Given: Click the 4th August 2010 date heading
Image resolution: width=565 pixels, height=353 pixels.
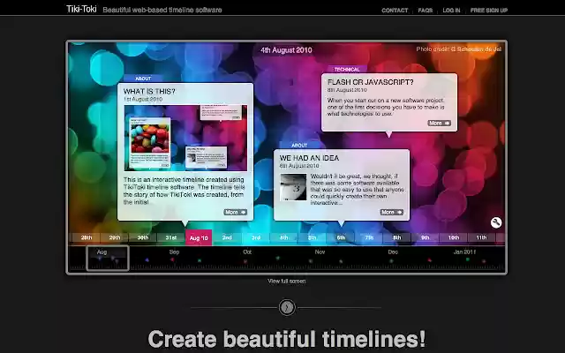Looking at the screenshot, I should tap(286, 50).
